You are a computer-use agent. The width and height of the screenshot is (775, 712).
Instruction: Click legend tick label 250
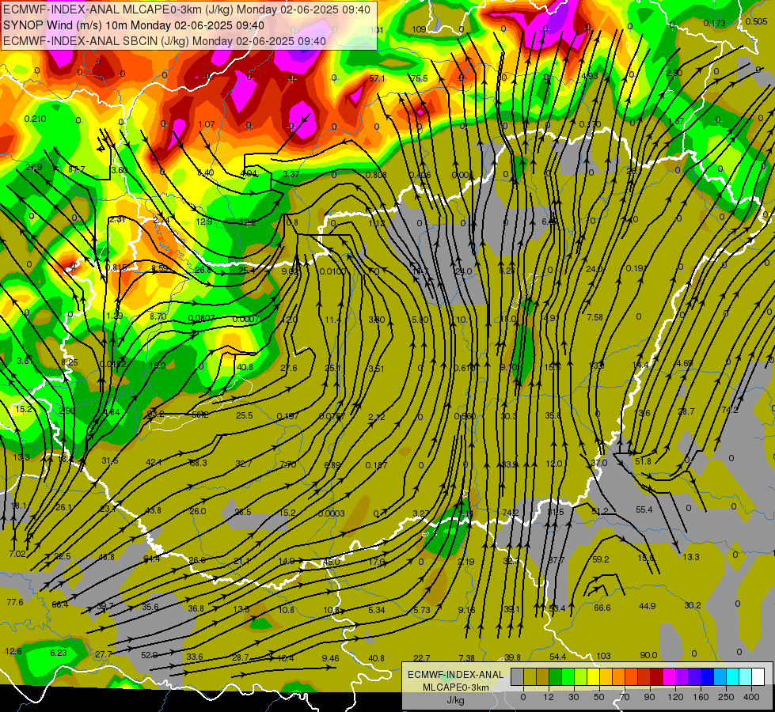[726, 697]
